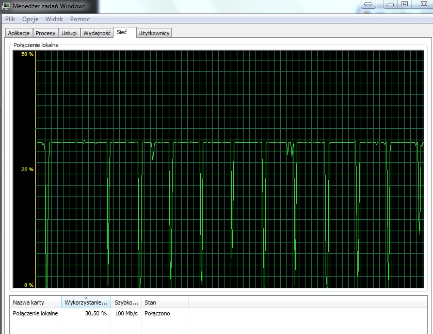
Task: Maximize the Task Manager window
Action: point(405,4)
